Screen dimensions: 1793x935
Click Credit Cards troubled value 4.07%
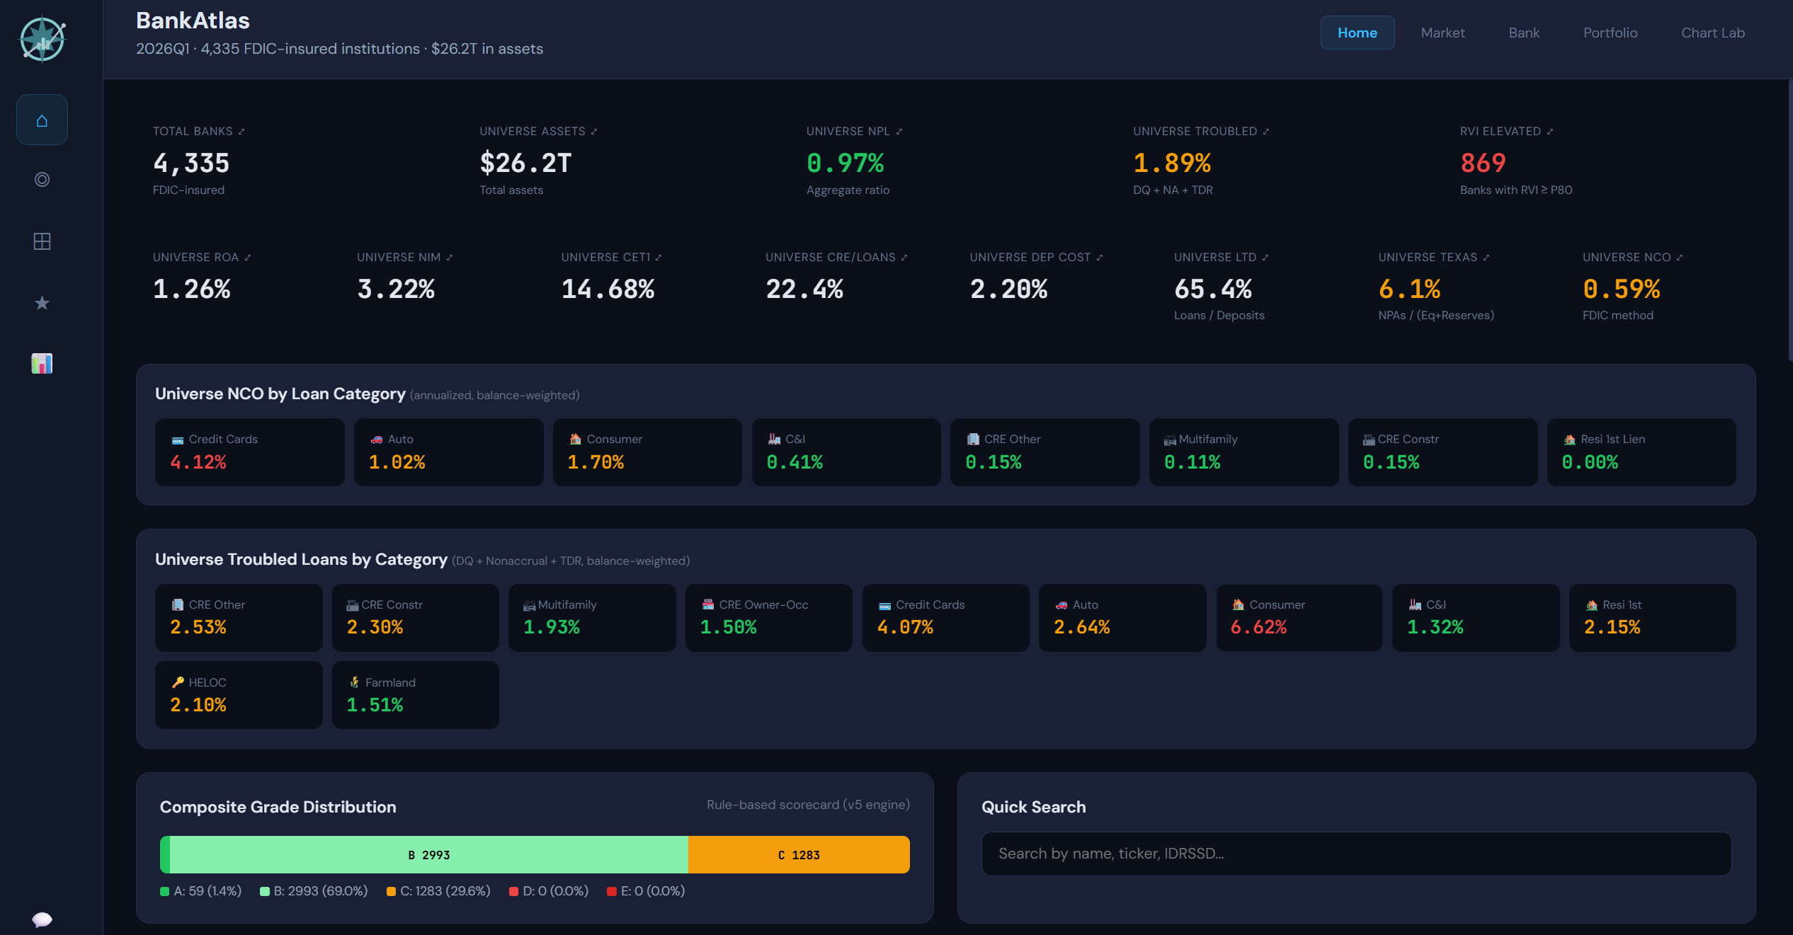pyautogui.click(x=905, y=628)
